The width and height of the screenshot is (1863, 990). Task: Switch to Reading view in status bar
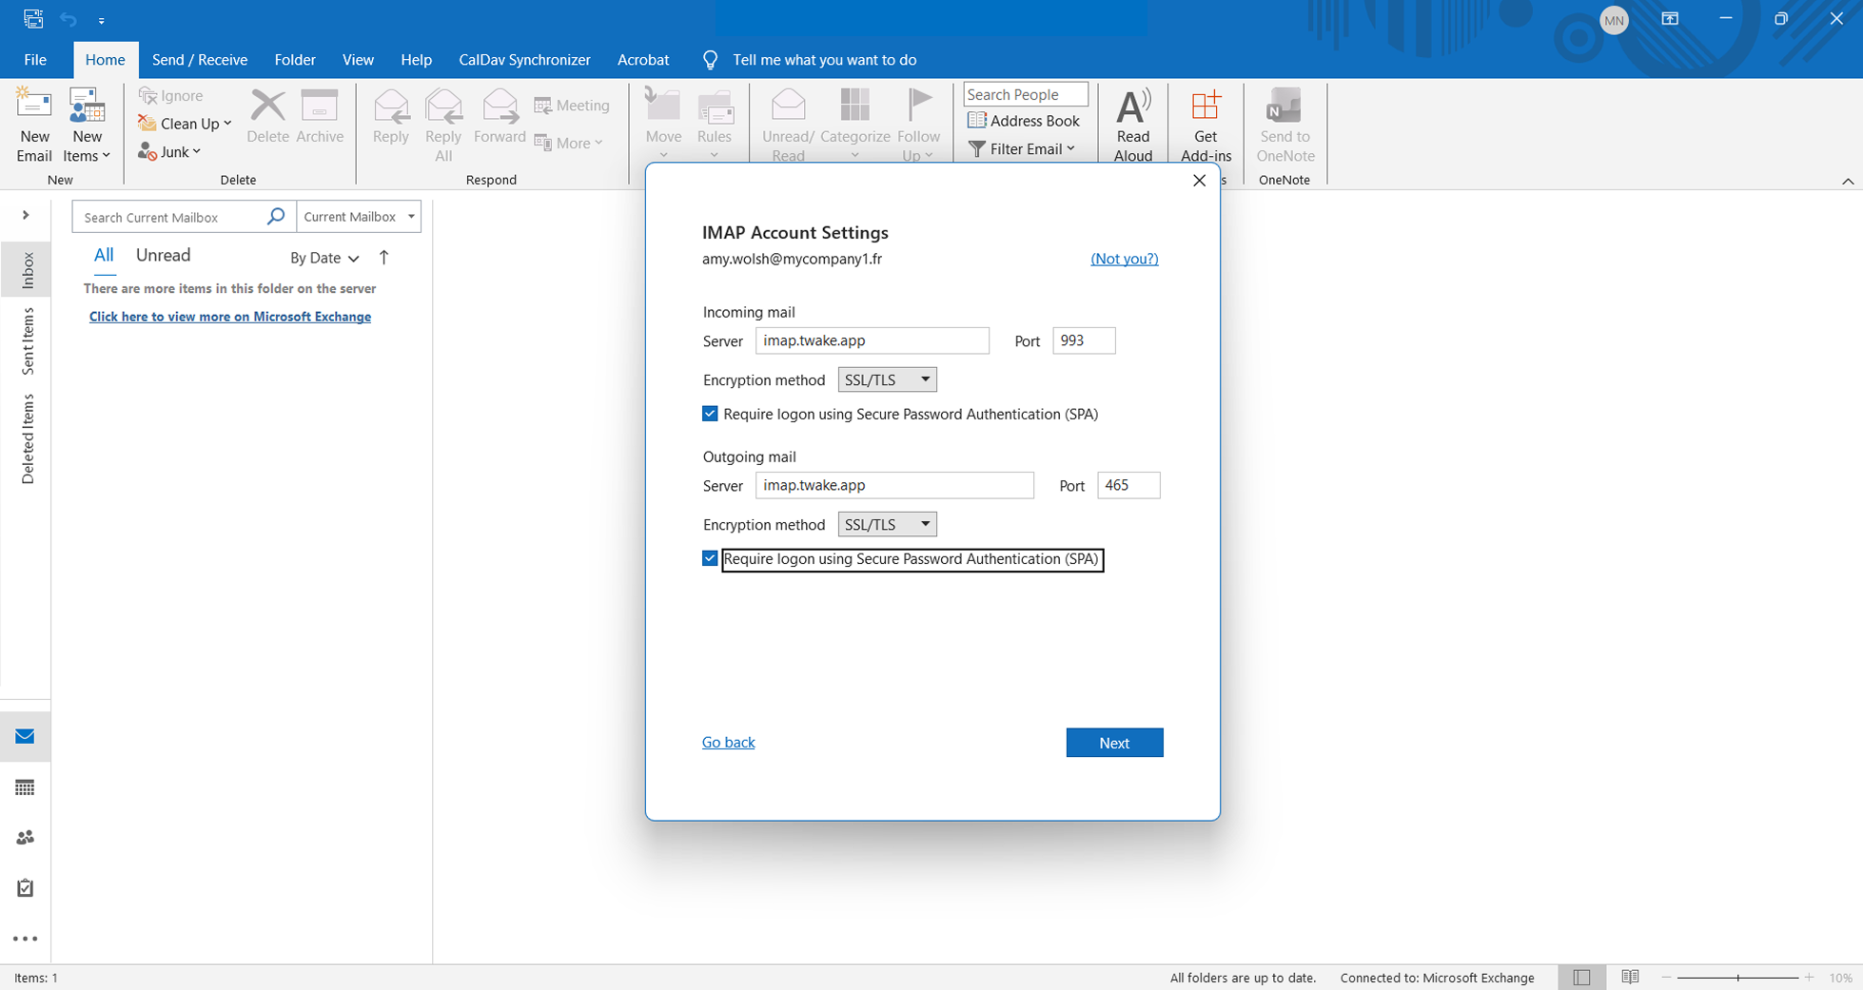pos(1630,977)
